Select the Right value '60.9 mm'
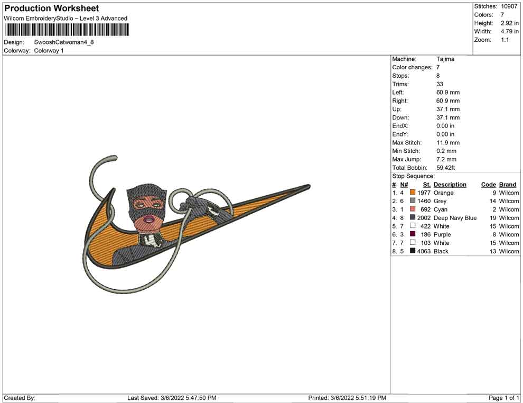 point(448,101)
